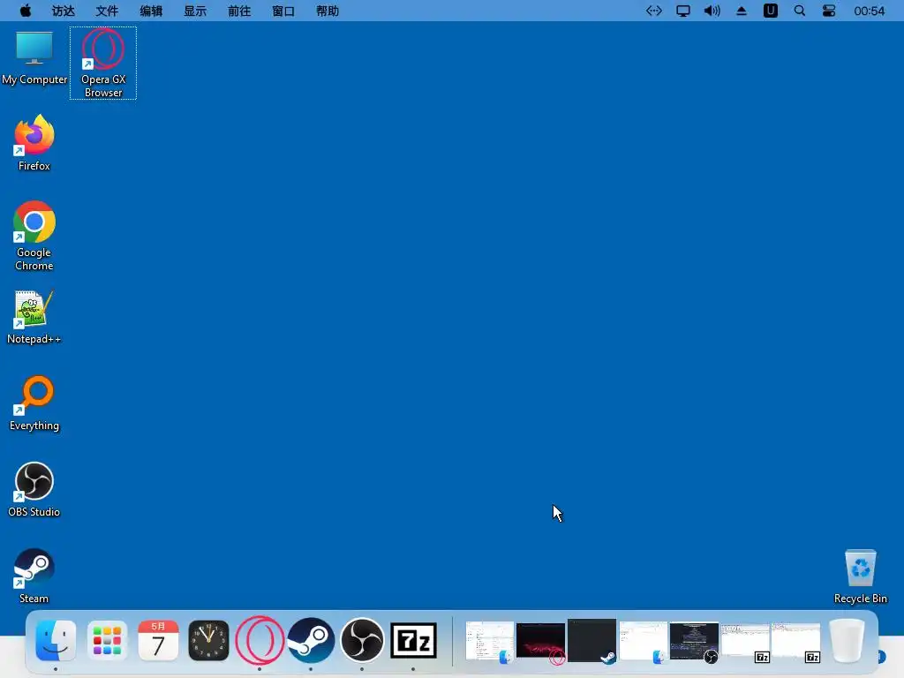
Task: Open the 访达 menu
Action: tap(63, 11)
